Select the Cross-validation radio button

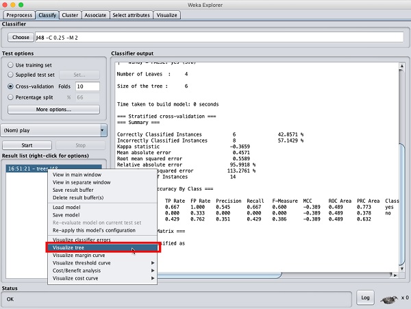click(11, 86)
